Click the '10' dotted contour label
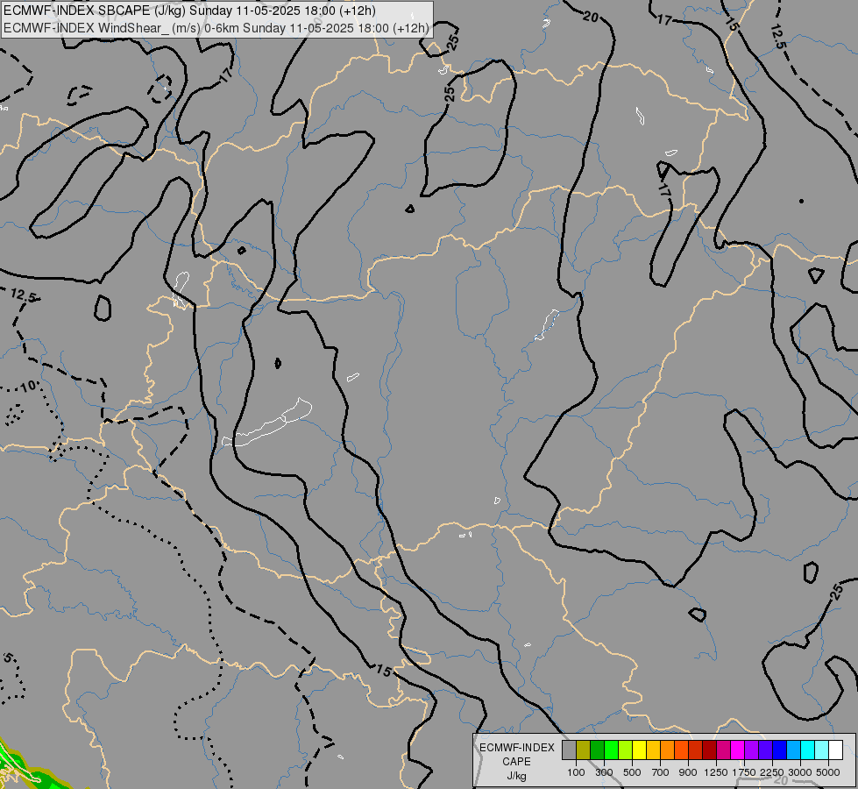The image size is (858, 789). 28,387
